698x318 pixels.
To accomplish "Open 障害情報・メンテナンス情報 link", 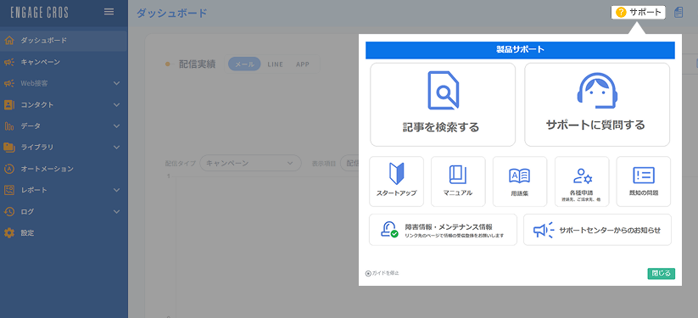I will (443, 230).
